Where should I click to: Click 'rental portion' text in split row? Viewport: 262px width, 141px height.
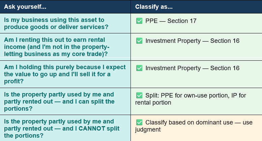pyautogui.click(x=153, y=103)
